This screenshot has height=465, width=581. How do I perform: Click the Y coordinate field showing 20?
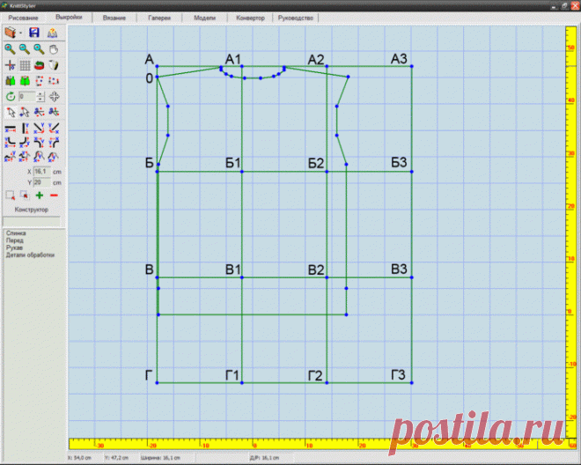click(x=41, y=182)
